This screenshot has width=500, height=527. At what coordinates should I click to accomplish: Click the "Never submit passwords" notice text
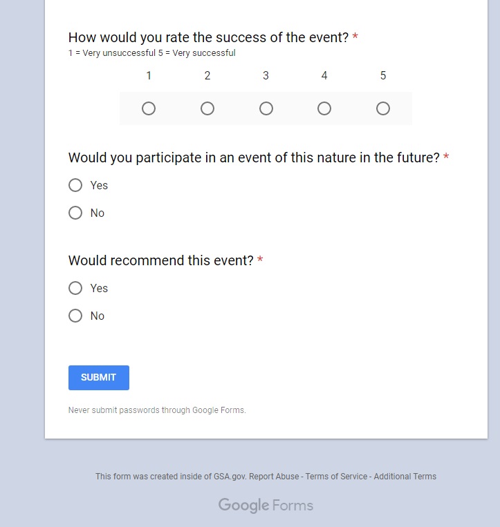point(157,410)
